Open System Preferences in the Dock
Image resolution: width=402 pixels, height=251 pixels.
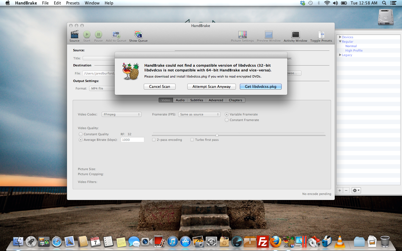[211, 242]
